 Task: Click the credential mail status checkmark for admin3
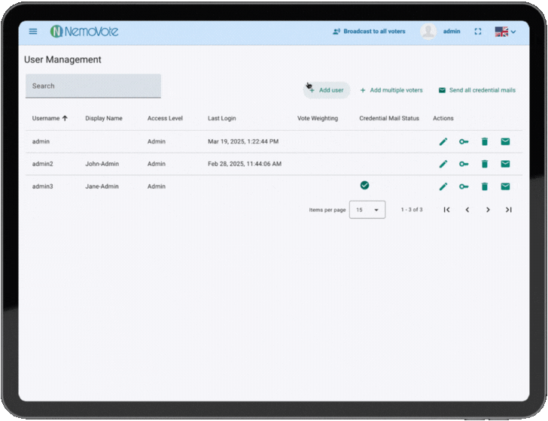[x=364, y=185]
